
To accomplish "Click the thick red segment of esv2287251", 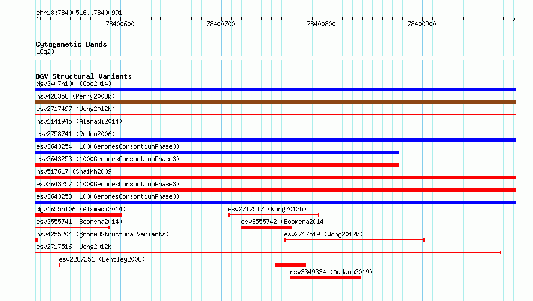I will 290,265.
